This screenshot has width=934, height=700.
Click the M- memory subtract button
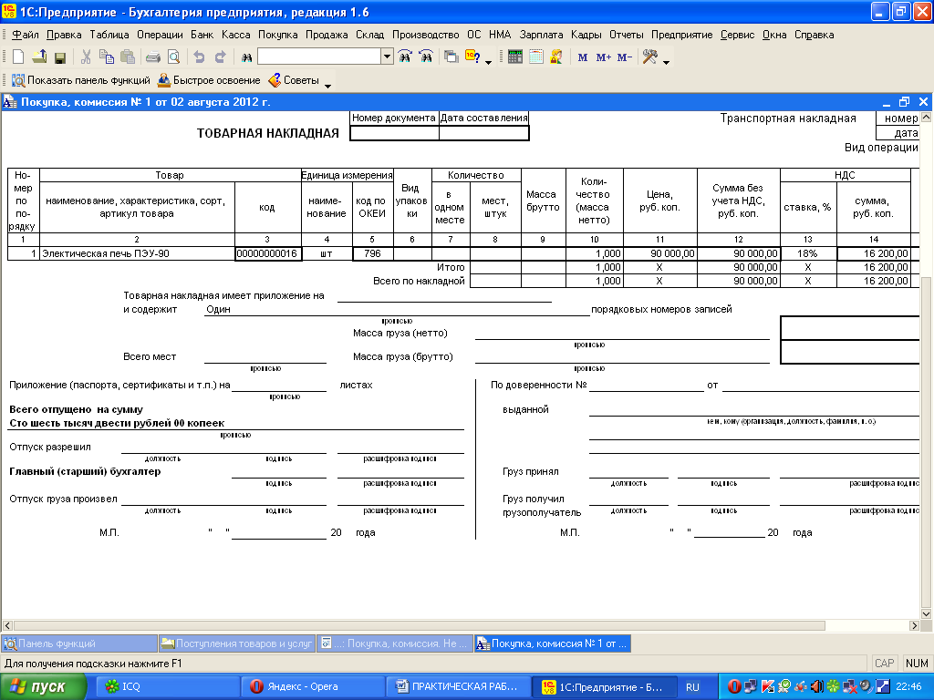[624, 57]
